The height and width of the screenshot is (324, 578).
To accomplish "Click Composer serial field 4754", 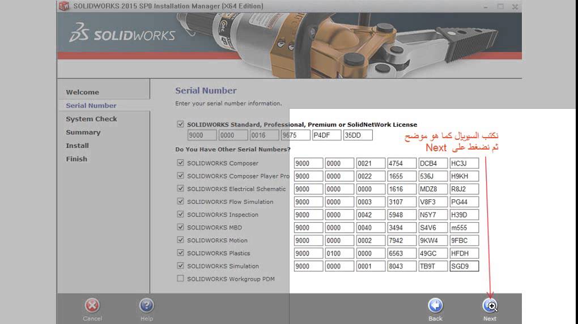I will [402, 163].
